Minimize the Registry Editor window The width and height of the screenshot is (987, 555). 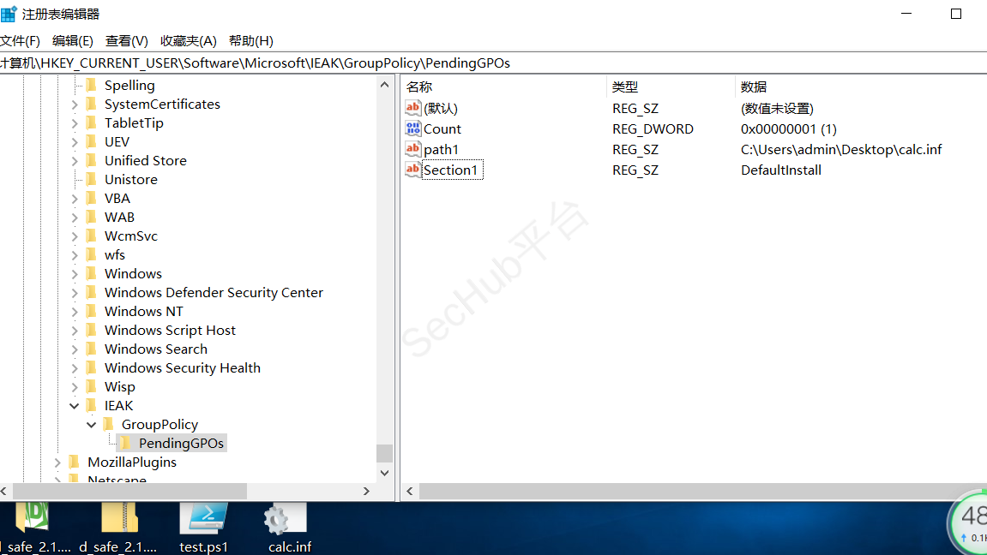click(906, 14)
